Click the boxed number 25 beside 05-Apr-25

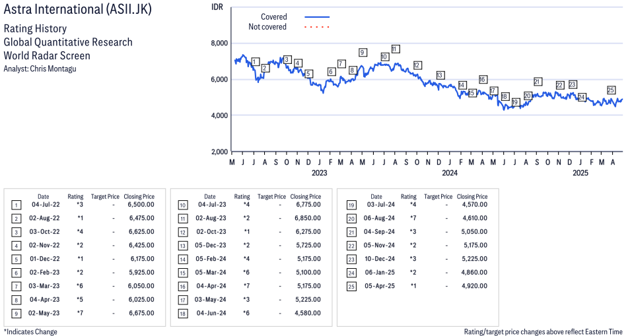point(351,287)
